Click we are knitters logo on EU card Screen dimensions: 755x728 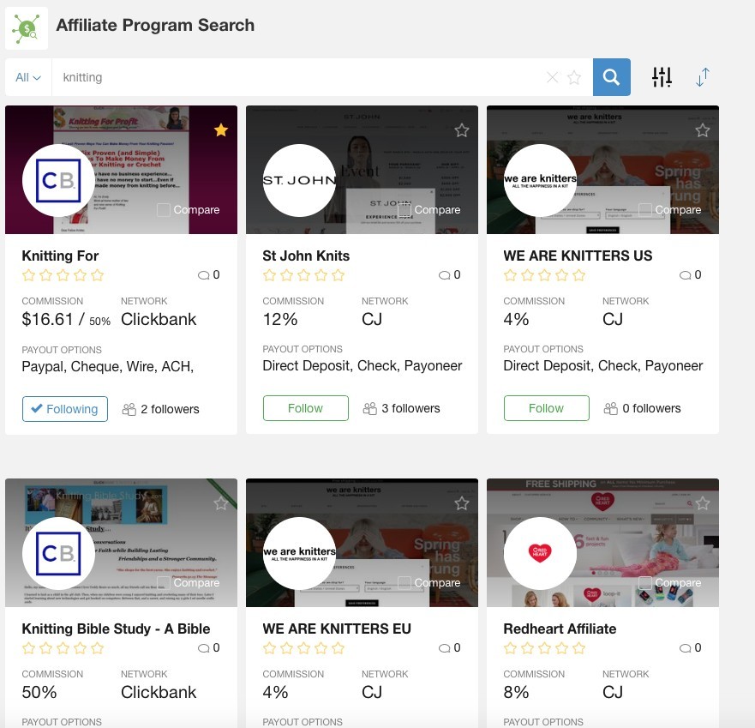tap(299, 553)
